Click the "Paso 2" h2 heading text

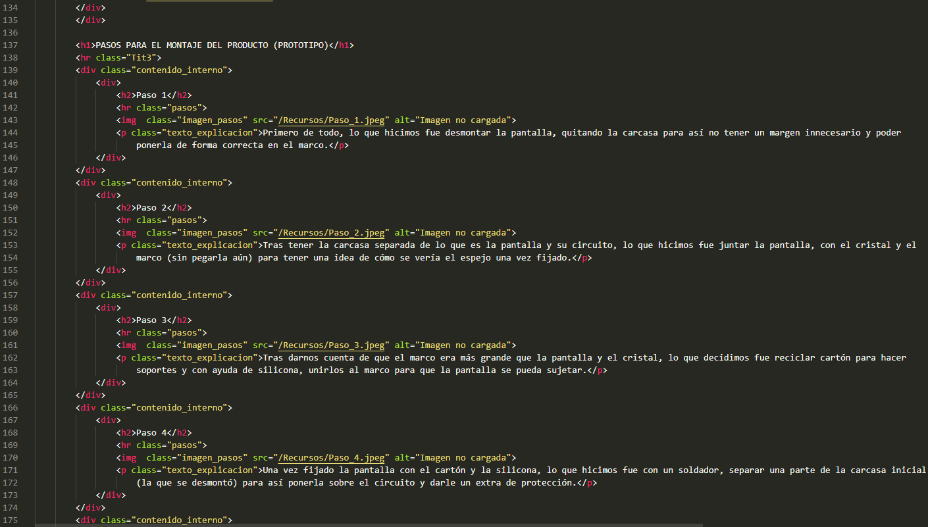[151, 207]
